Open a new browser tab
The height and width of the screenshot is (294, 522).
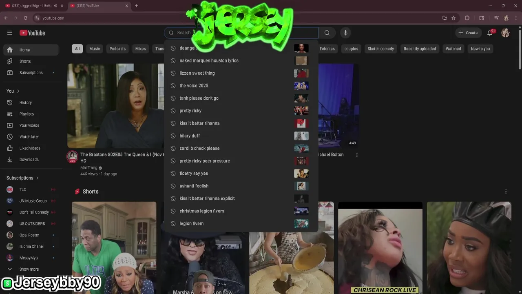(x=136, y=6)
